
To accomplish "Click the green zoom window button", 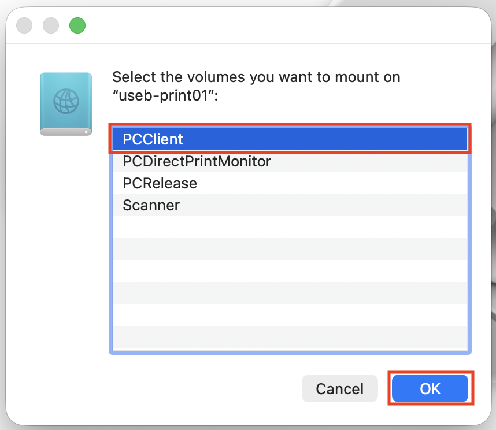I will [x=77, y=25].
